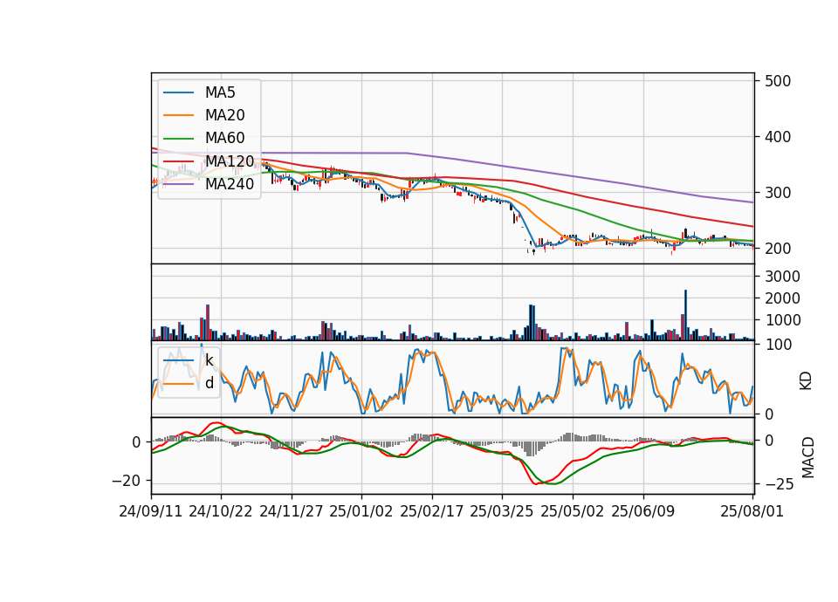Screen dimensions: 838x602
Task: Click the 3000 volume axis tick label
Action: coord(782,277)
